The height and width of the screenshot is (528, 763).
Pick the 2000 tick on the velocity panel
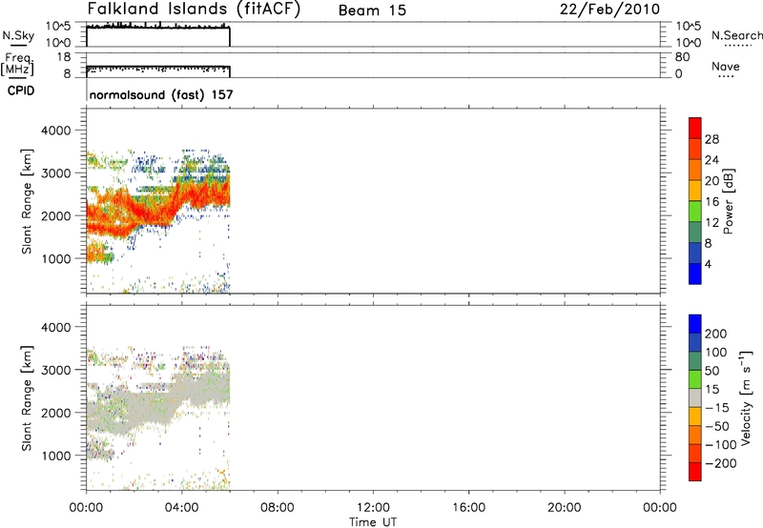point(55,413)
